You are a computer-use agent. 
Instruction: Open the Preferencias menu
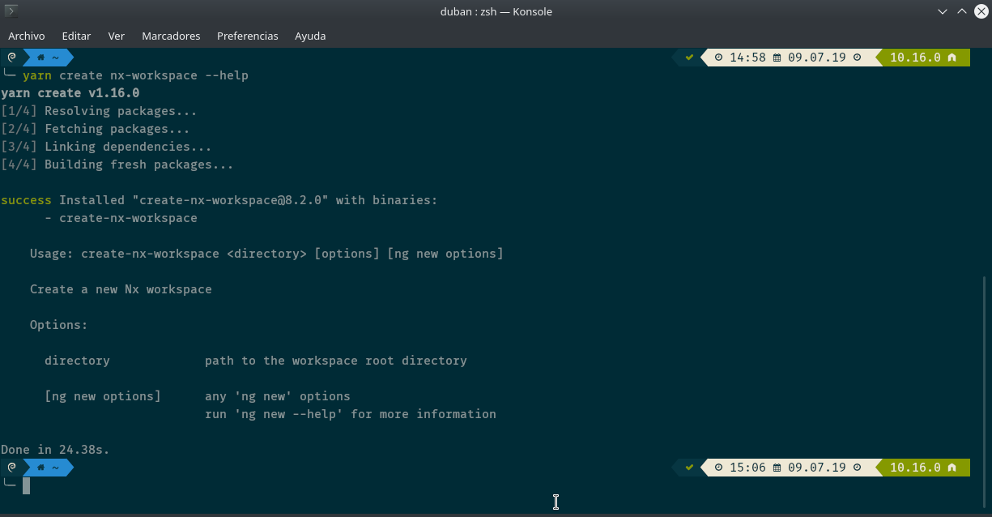pos(248,36)
